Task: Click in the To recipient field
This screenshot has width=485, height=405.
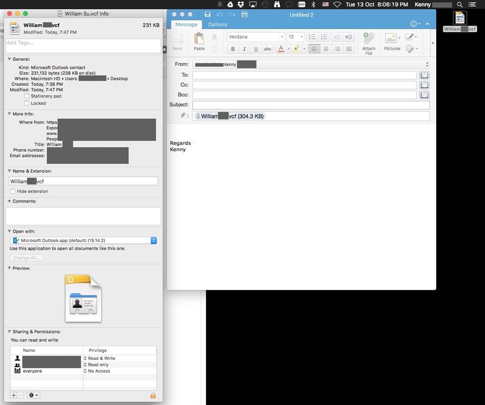Action: 305,75
